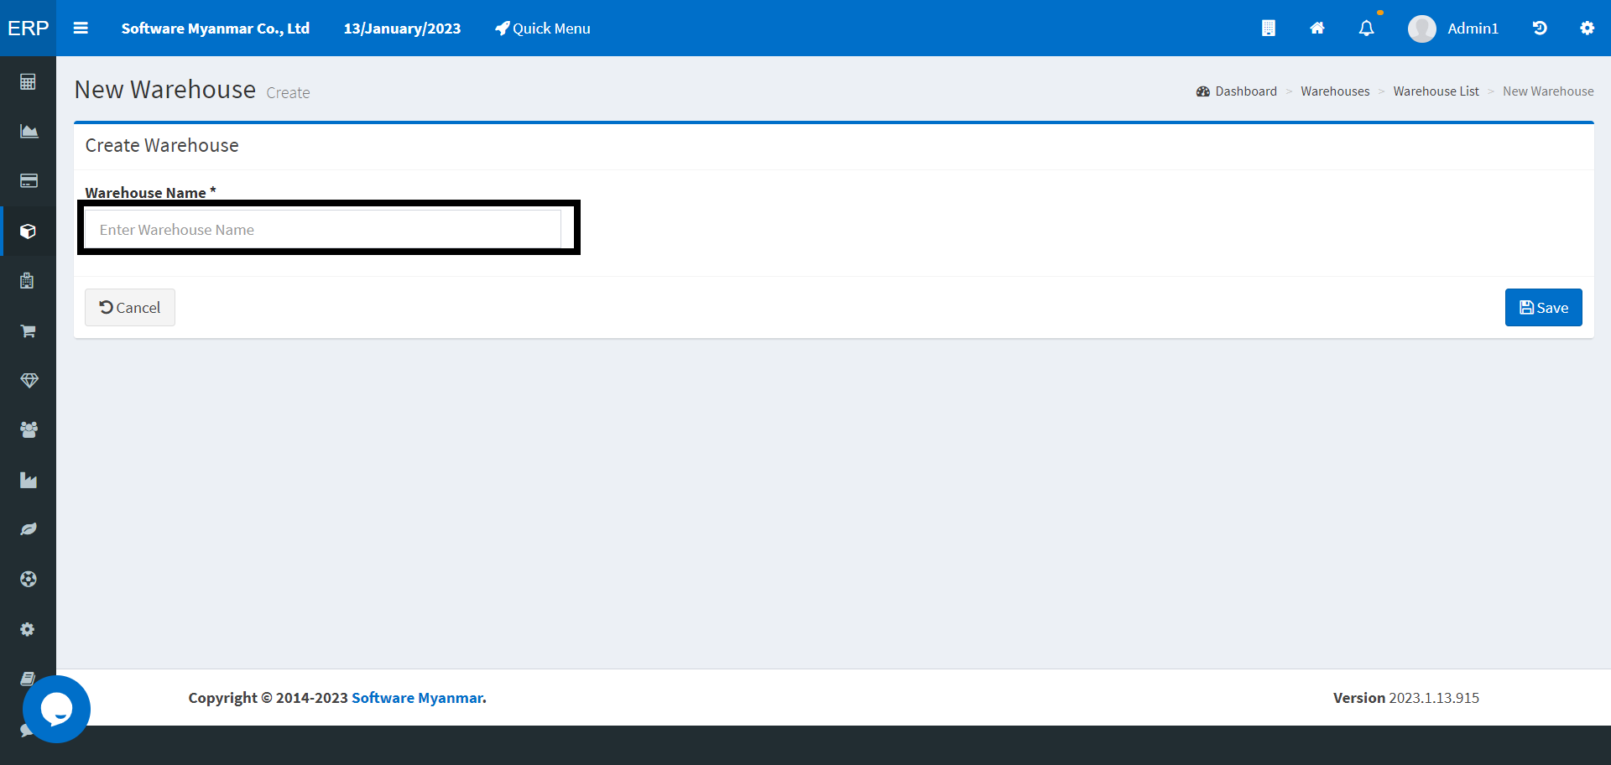The height and width of the screenshot is (765, 1611).
Task: Open Warehouses breadcrumb link
Action: [1335, 91]
